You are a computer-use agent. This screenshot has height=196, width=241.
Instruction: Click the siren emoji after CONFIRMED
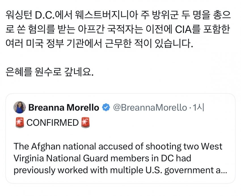coord(85,122)
